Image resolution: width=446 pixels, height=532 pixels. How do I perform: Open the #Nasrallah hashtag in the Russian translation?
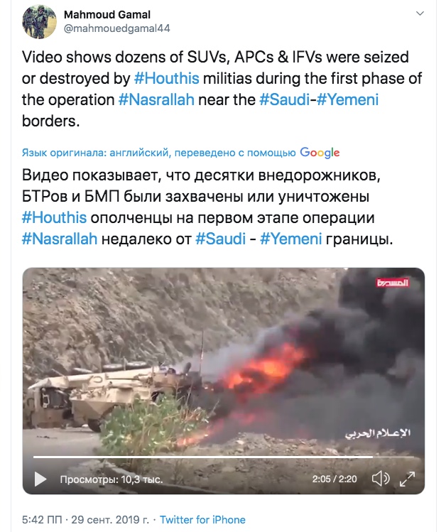[x=60, y=239]
